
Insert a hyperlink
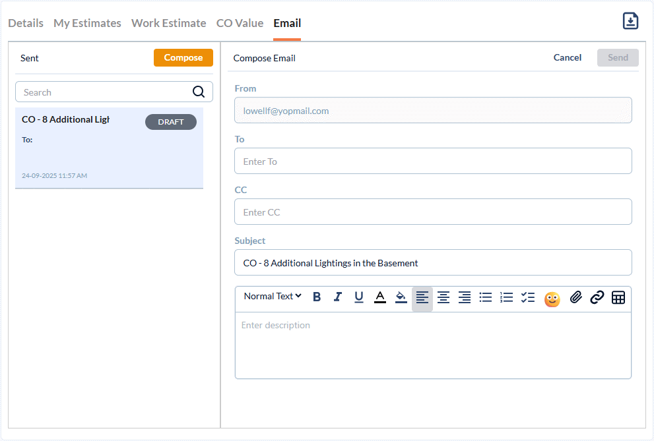click(597, 297)
